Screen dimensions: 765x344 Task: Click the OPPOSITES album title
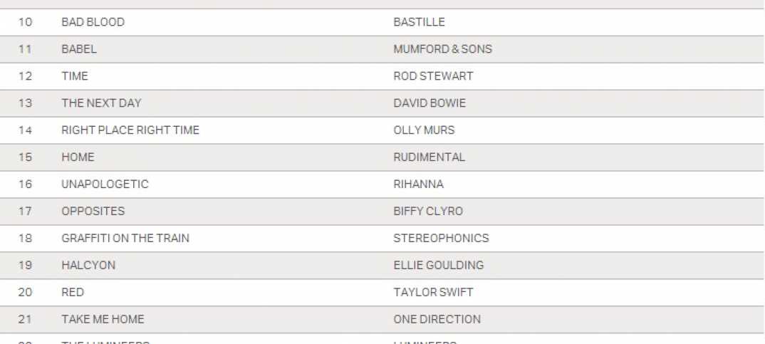tap(93, 212)
